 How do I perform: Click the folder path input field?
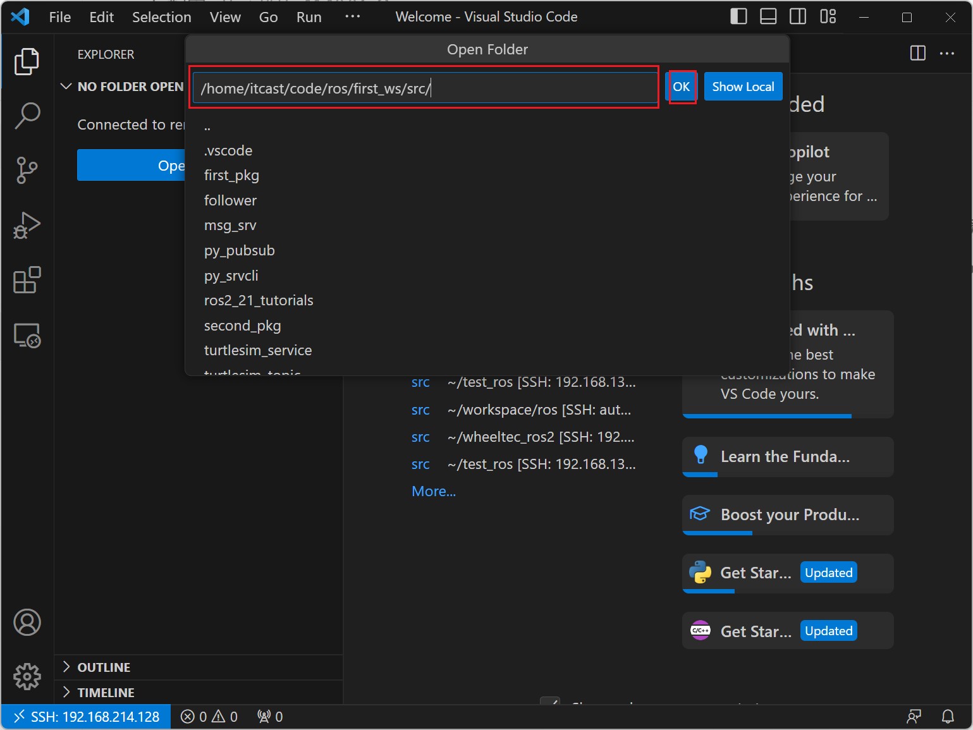pyautogui.click(x=425, y=88)
